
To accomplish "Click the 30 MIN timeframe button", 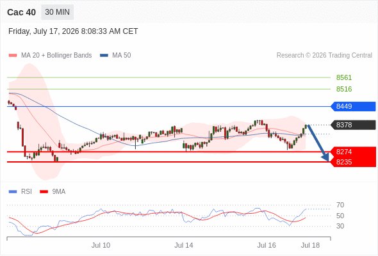I will click(58, 12).
